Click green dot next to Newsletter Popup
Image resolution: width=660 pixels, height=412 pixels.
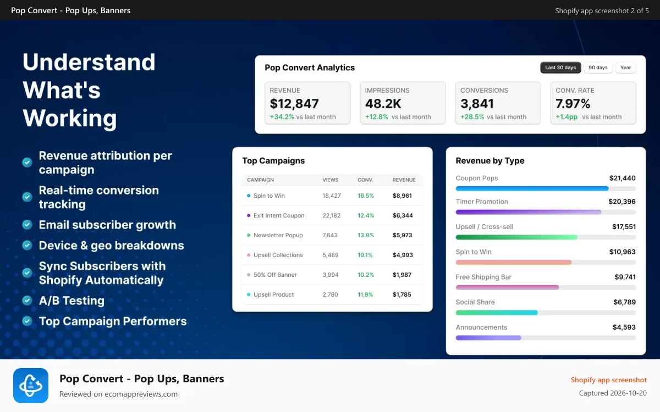click(x=249, y=235)
